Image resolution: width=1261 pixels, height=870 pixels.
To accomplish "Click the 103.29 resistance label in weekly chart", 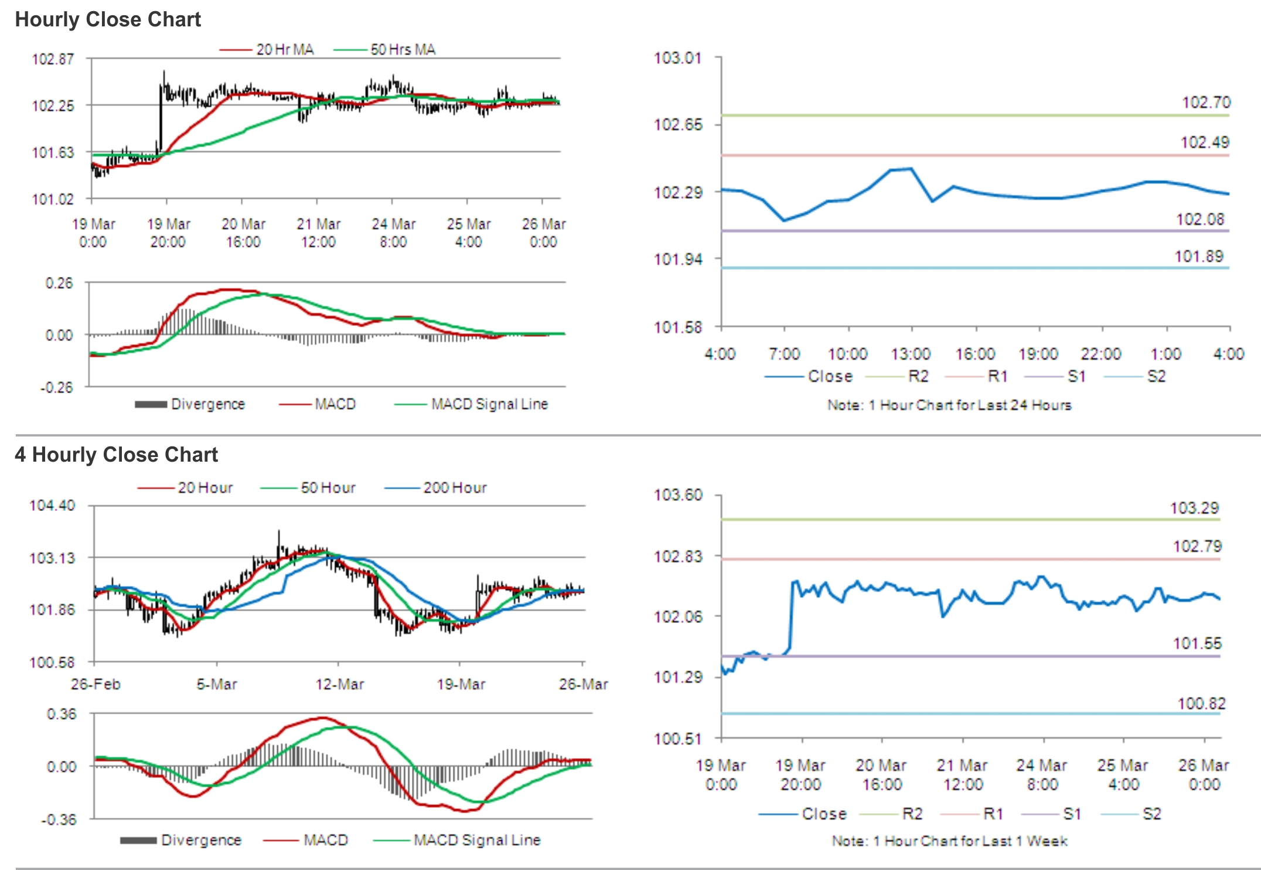I will pos(1194,508).
